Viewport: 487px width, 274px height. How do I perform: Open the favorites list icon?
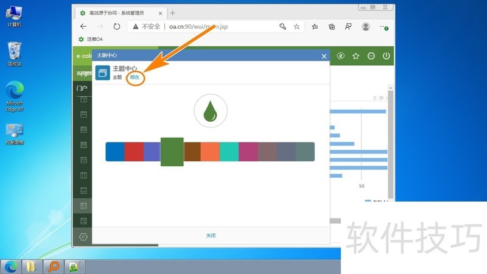point(315,27)
